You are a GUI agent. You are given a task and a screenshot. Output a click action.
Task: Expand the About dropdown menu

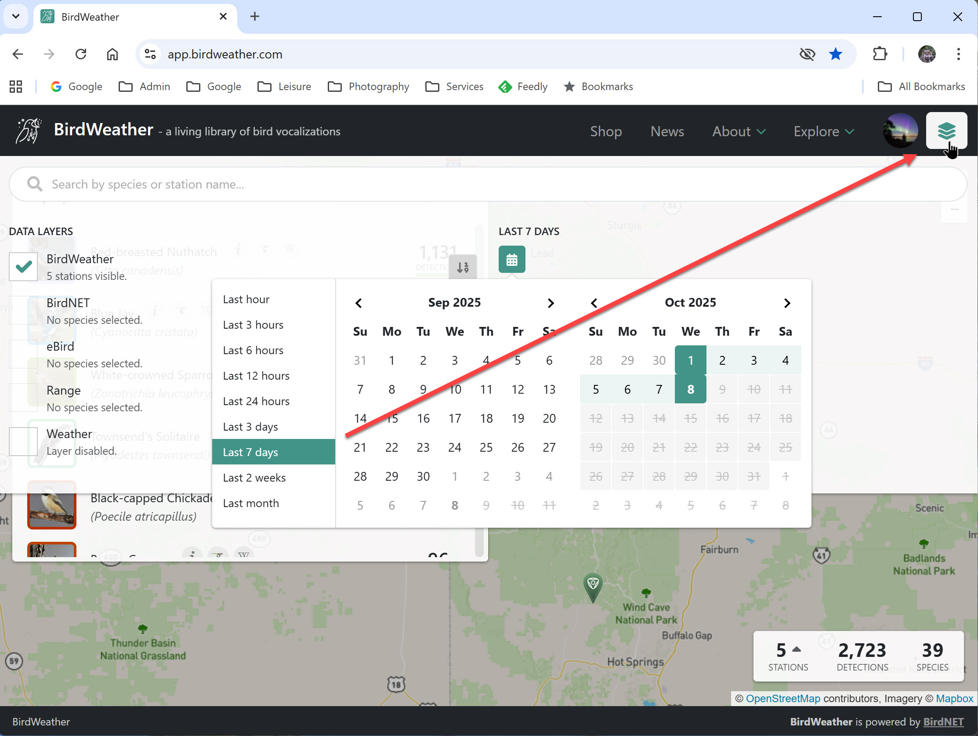click(739, 131)
